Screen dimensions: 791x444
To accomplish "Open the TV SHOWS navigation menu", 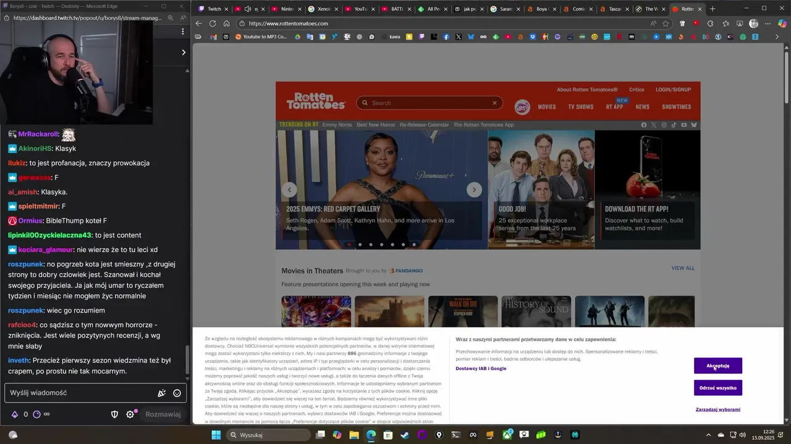I will [x=581, y=107].
